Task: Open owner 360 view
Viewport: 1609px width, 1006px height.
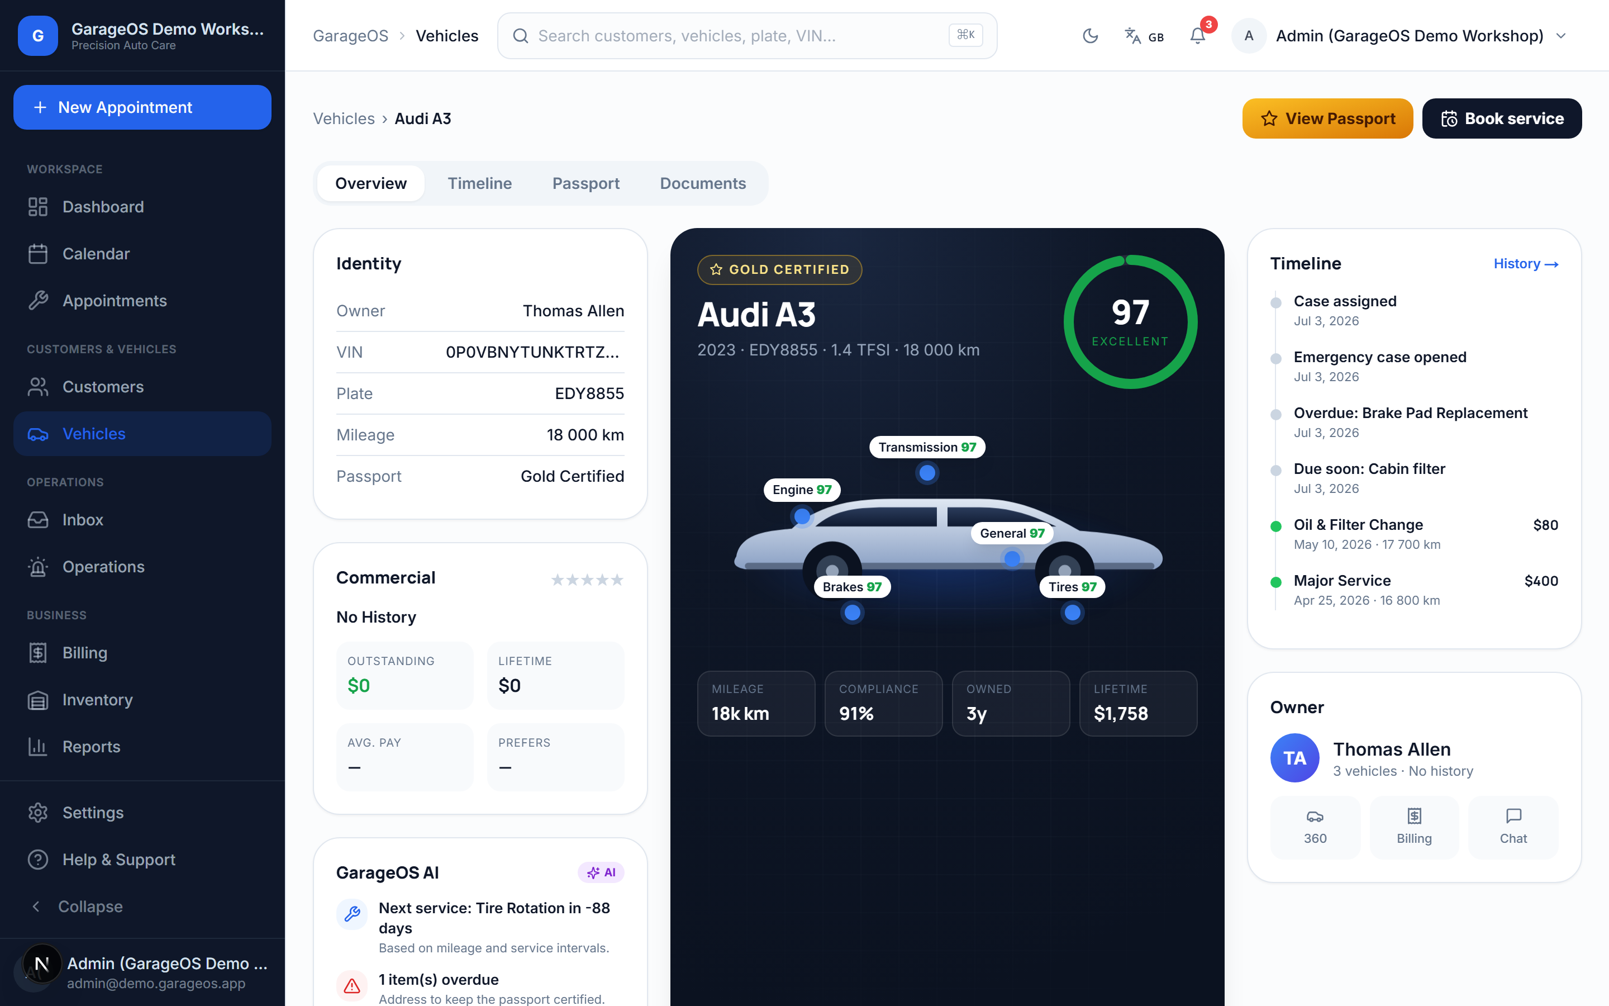Action: tap(1315, 827)
